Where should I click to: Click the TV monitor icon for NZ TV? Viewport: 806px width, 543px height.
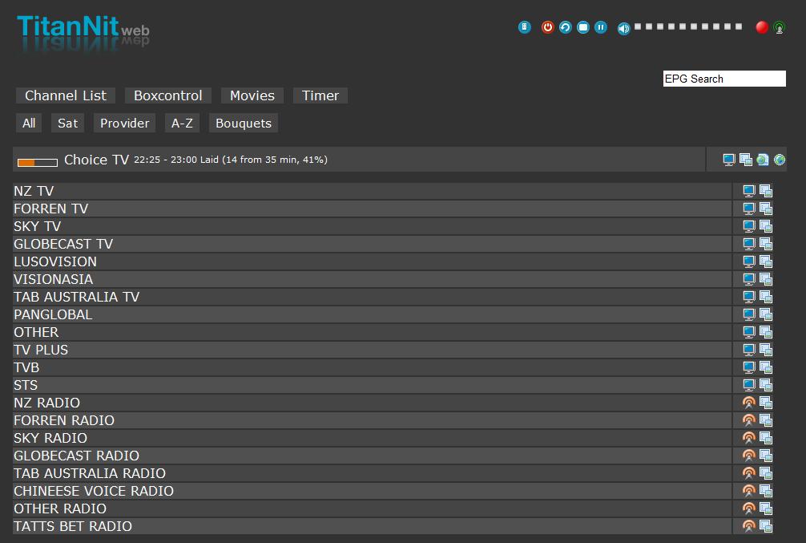pos(749,191)
